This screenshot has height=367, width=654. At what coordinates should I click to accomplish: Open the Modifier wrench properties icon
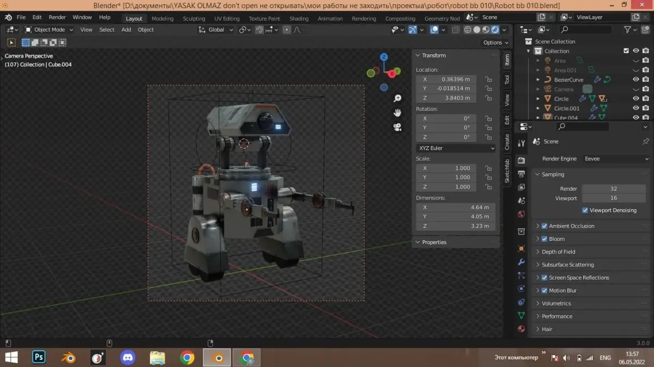[x=522, y=262]
